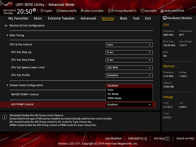Click the Ratio value 38x
196x147 pixels.
(165, 56)
